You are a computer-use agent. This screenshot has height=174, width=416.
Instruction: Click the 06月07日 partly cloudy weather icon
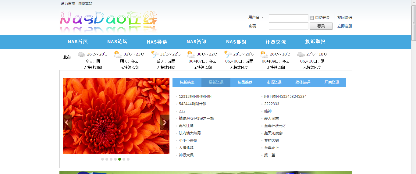[x=191, y=54]
